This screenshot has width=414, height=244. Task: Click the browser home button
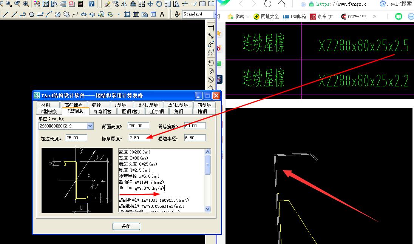(282, 4)
